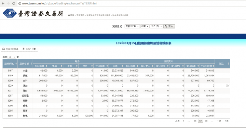Screen dimensions: 246x128
Task: Go to 首頁 in the breadcrumb
Action: pyautogui.click(x=71, y=15)
